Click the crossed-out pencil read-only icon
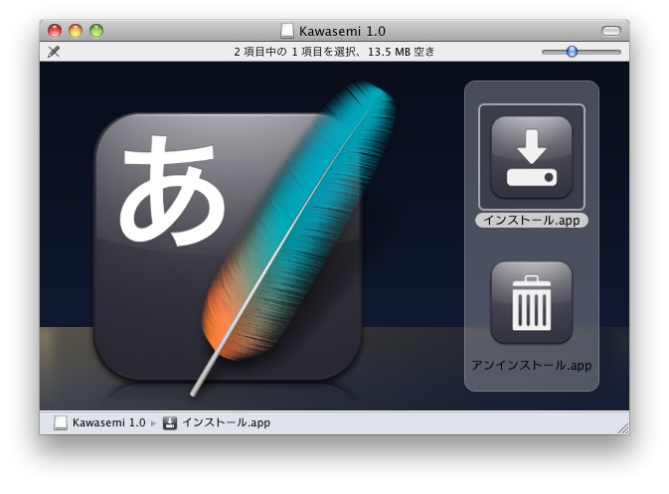Image resolution: width=669 pixels, height=494 pixels. [54, 52]
